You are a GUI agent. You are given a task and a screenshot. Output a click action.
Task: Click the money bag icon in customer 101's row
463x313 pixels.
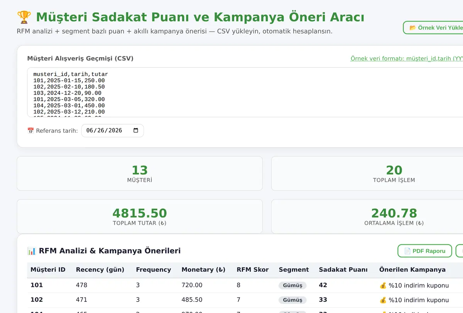(x=383, y=285)
